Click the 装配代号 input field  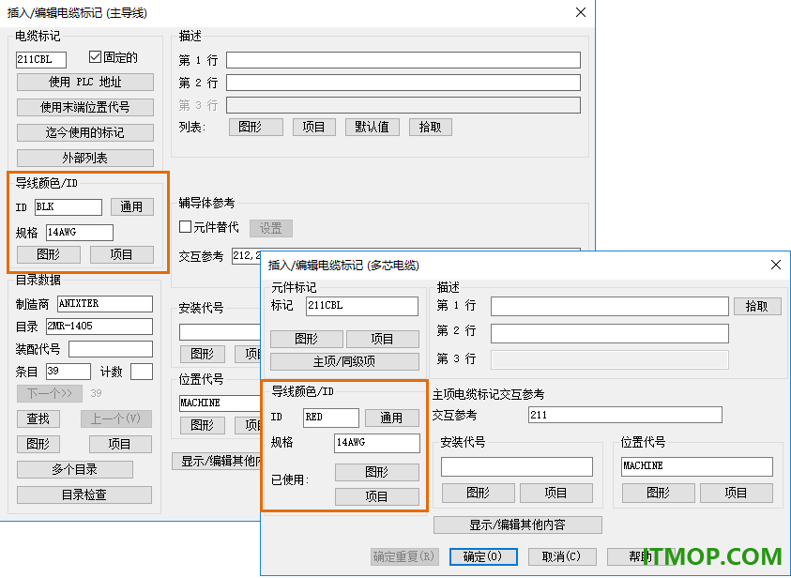click(x=111, y=349)
